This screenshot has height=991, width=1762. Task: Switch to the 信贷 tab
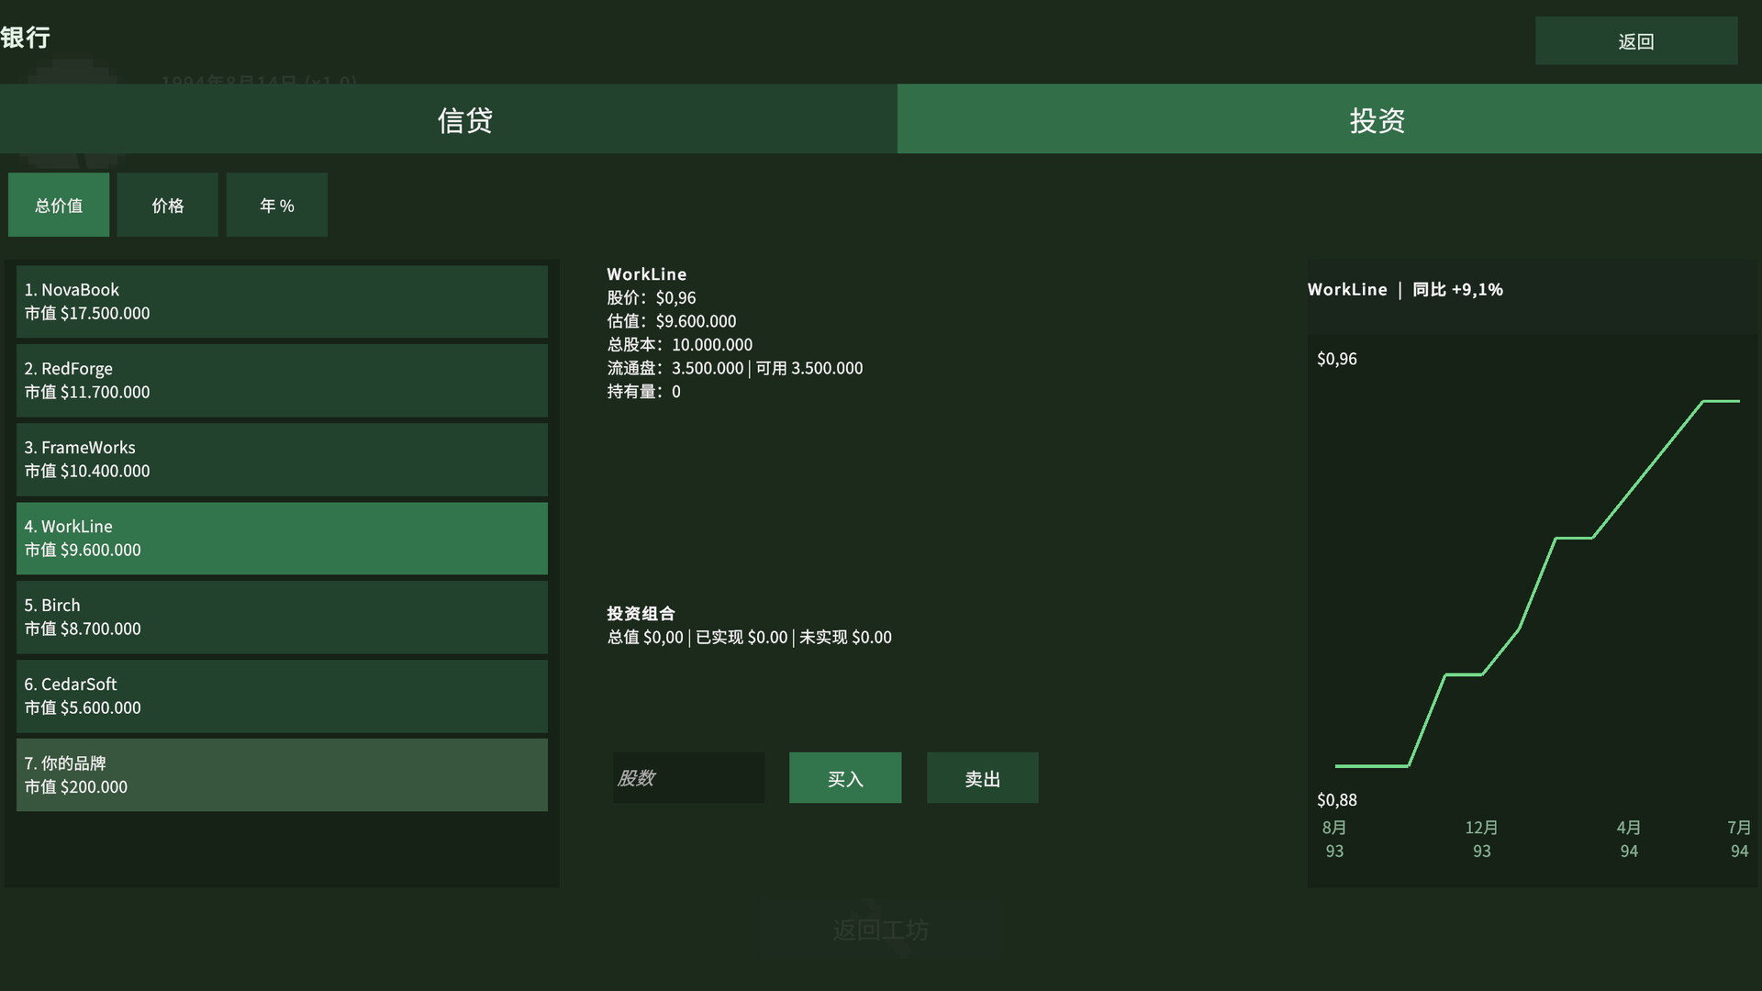point(448,119)
